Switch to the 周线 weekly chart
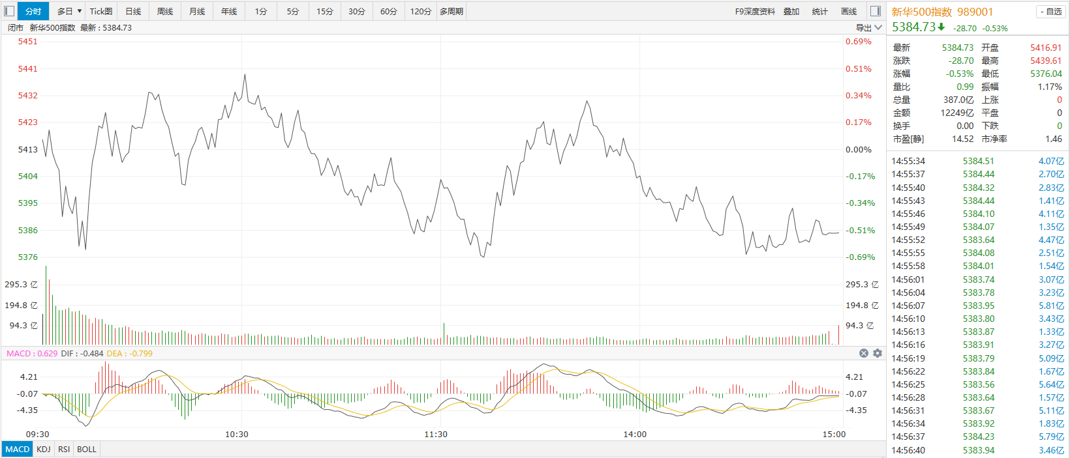1070x458 pixels. [x=165, y=11]
